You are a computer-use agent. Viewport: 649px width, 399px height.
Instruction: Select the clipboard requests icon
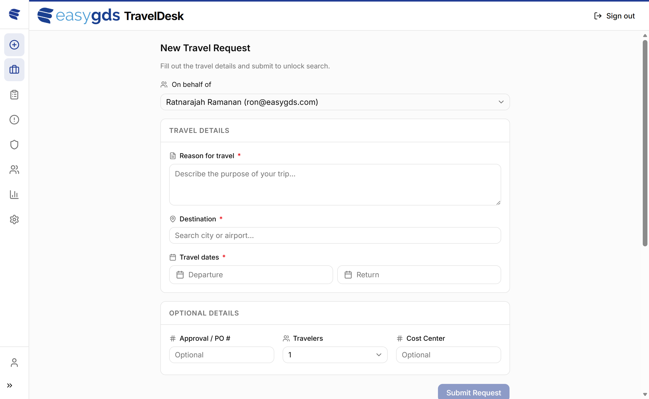click(14, 94)
